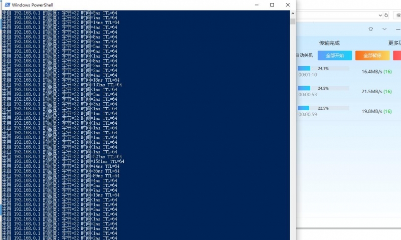Image resolution: width=401 pixels, height=240 pixels.
Task: Click the PowerShell vertical scrollbar thumb
Action: (x=293, y=21)
